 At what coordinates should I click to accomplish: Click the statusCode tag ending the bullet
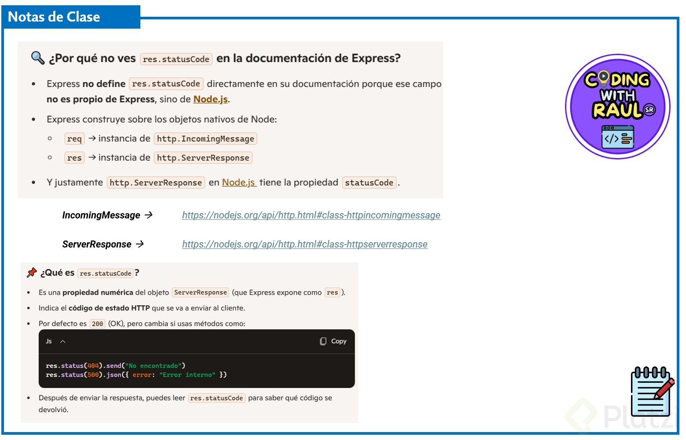pyautogui.click(x=369, y=182)
